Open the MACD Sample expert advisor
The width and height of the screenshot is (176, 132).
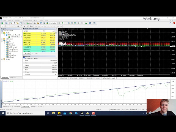(13, 47)
